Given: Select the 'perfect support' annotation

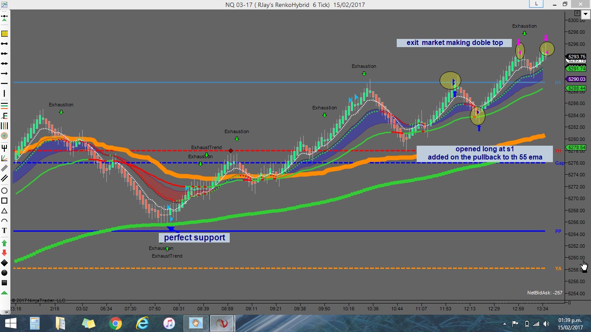Looking at the screenshot, I should [195, 237].
